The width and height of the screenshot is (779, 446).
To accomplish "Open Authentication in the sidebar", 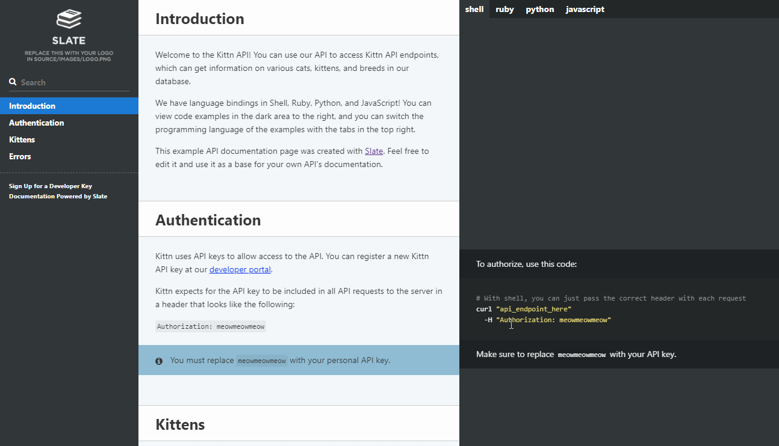I will [x=69, y=123].
